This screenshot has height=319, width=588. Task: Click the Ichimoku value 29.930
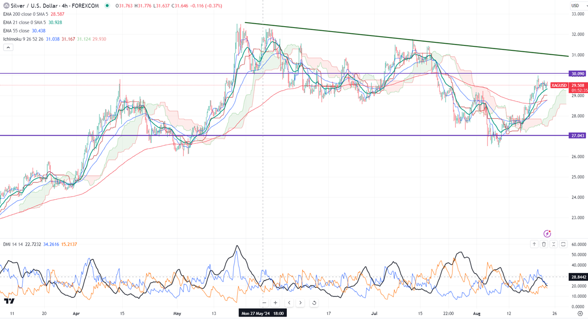99,39
